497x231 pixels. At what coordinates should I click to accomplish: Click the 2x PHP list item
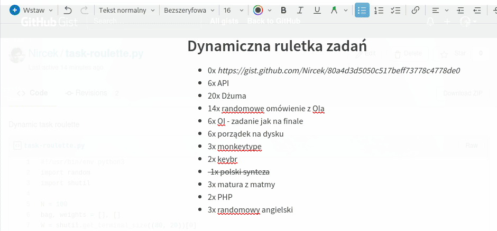220,197
